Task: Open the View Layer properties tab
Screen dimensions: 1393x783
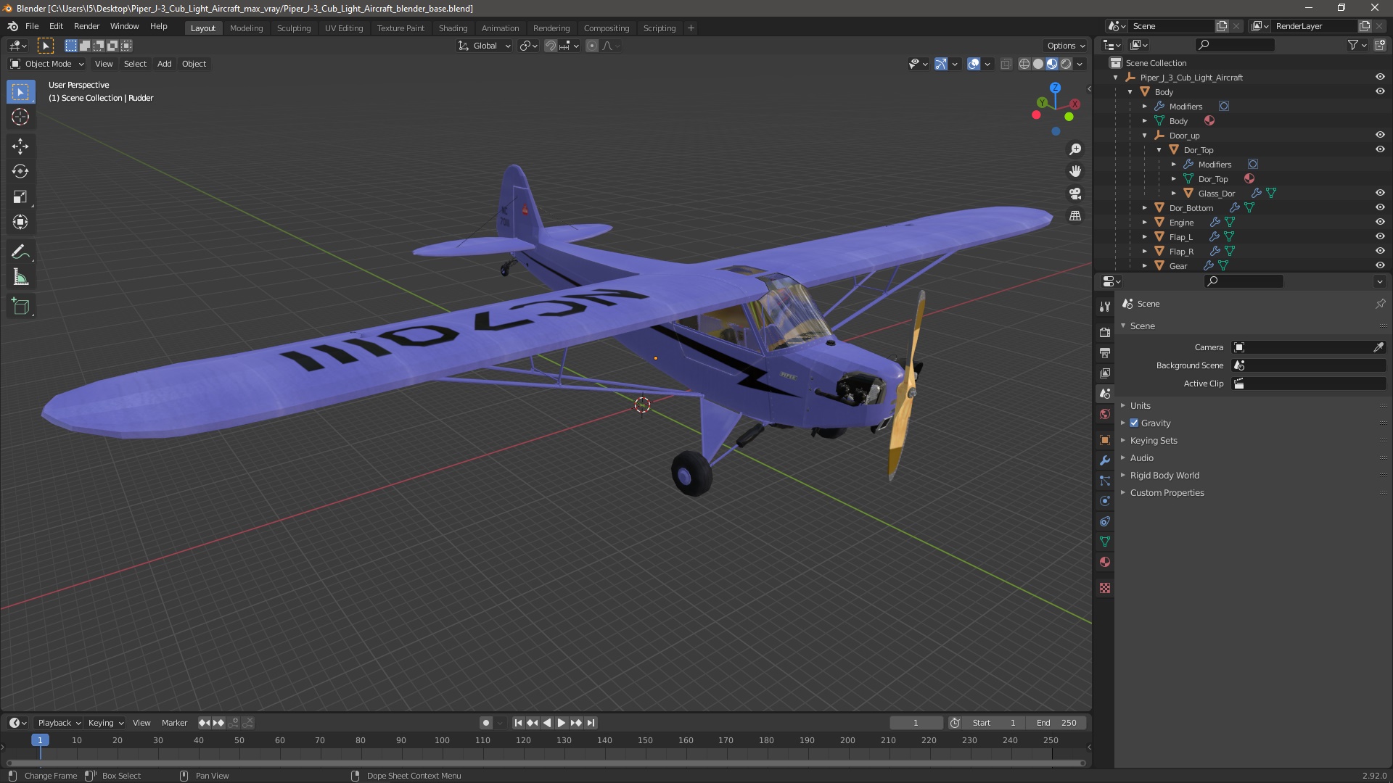Action: coord(1105,373)
